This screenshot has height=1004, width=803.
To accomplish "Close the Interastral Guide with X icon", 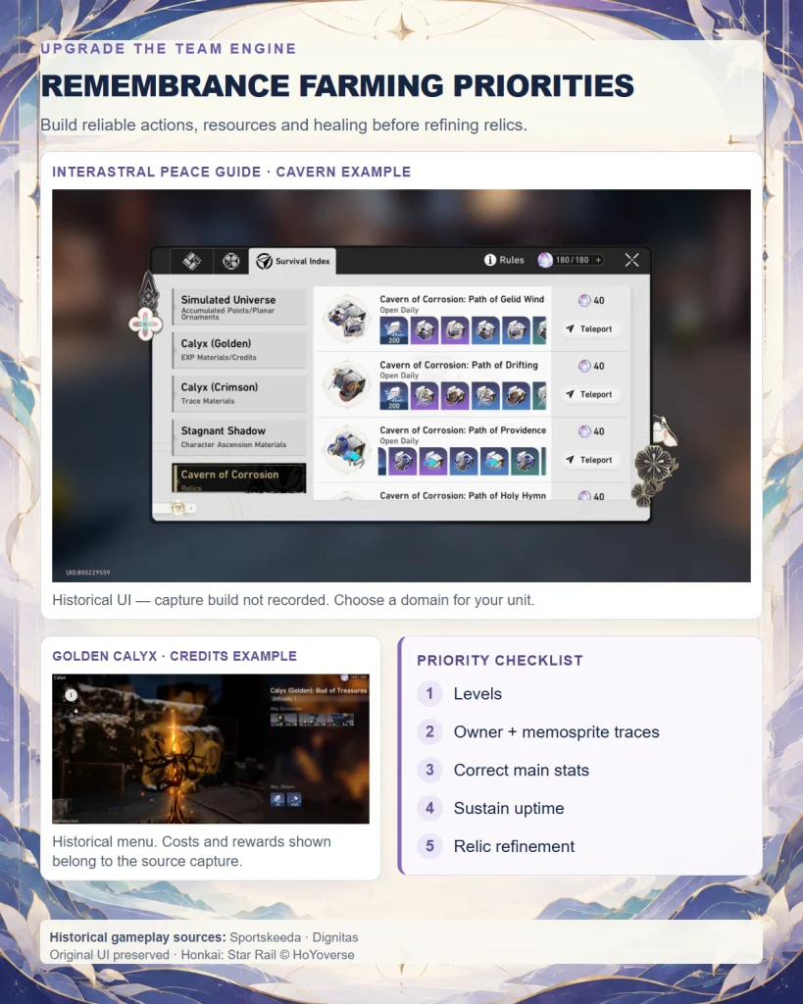I will coord(632,260).
